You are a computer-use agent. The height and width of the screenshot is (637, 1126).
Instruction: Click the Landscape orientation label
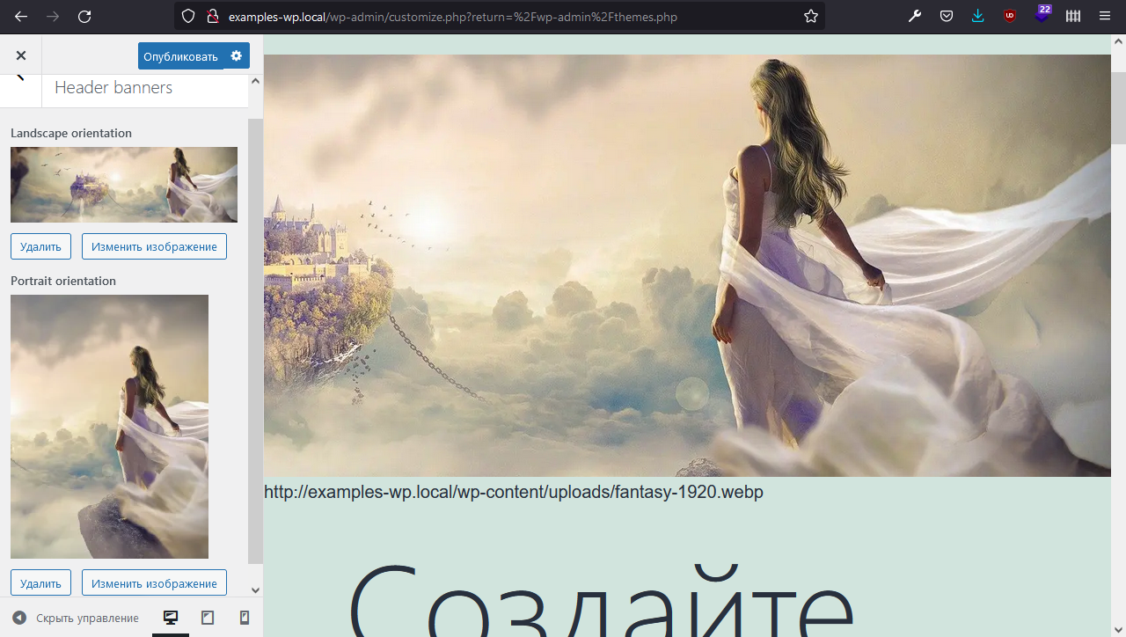(x=71, y=133)
